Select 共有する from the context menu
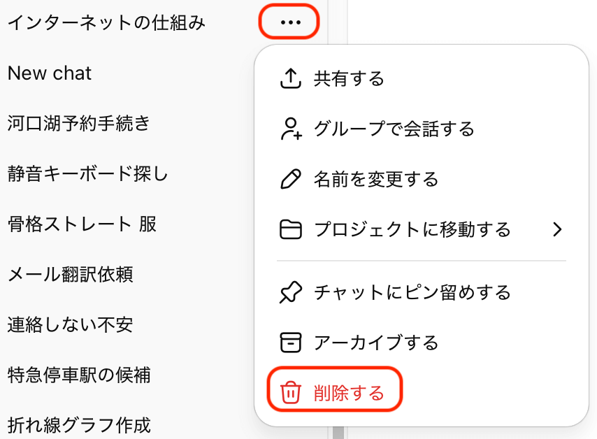 click(350, 78)
